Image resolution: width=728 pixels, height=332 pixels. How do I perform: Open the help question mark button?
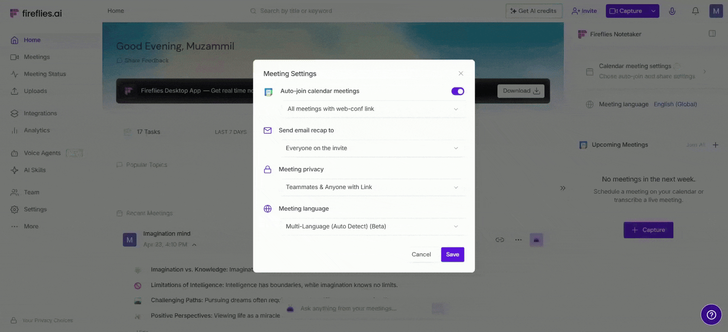coord(711,315)
